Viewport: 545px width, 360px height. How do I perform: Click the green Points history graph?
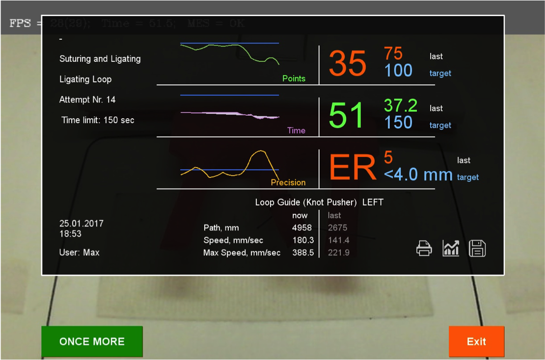click(230, 54)
